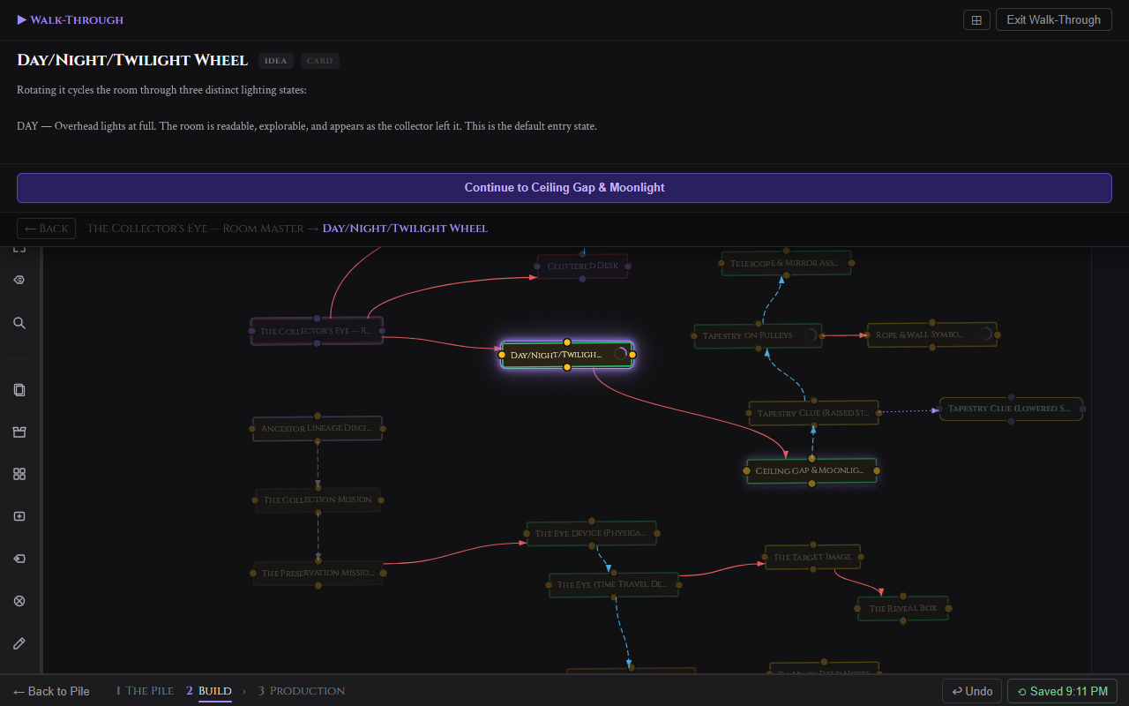Click the label tag icon above the circled-X icon
Screen dimensions: 1129x706
click(19, 559)
